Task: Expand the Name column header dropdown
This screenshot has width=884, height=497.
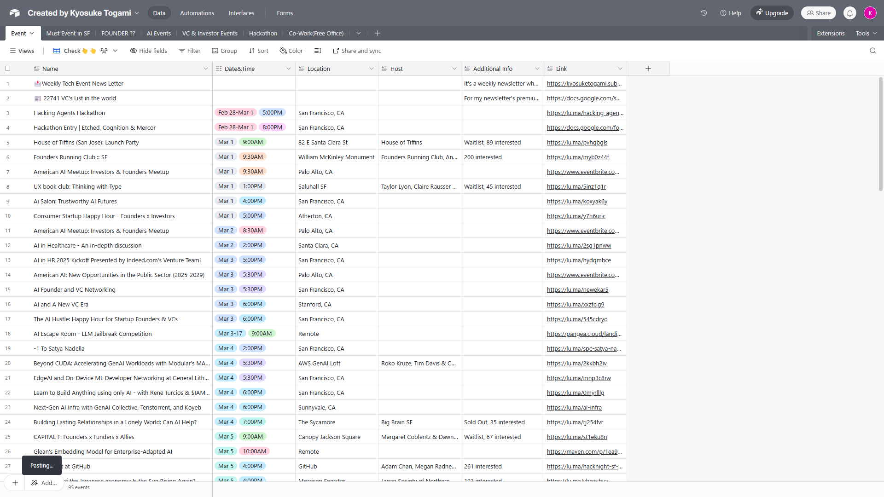Action: click(205, 69)
